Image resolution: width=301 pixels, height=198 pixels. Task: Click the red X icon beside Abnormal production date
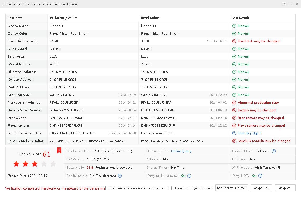[234, 103]
